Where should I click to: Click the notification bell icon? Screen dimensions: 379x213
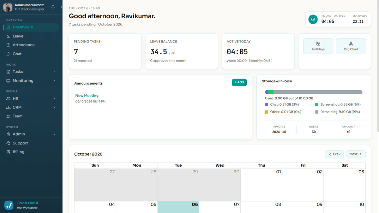coord(53,7)
